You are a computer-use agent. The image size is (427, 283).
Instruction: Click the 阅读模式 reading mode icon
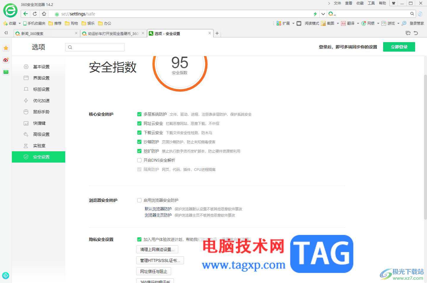[x=299, y=23]
